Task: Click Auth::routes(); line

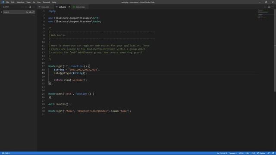Action: (x=59, y=104)
